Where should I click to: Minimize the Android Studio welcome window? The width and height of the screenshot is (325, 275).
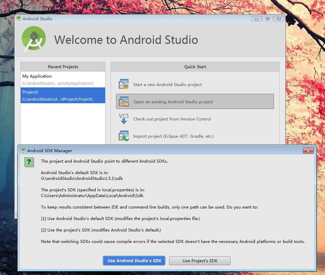[256, 19]
